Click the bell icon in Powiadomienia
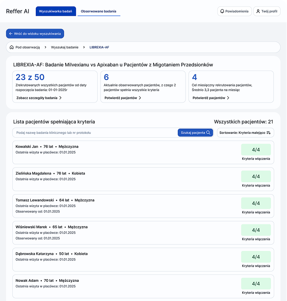Viewport: 287px width, 301px height. 222,11
